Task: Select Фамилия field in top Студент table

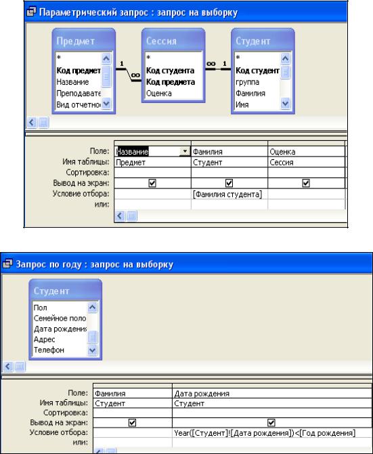Action: point(250,94)
